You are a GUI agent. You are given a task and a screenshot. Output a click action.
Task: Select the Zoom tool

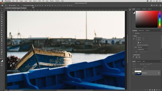click(2, 54)
